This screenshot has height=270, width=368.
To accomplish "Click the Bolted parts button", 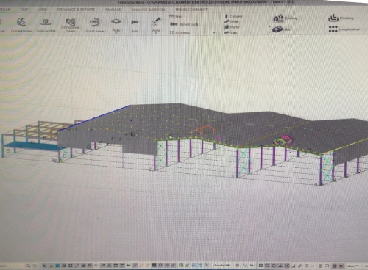I will 184,24.
